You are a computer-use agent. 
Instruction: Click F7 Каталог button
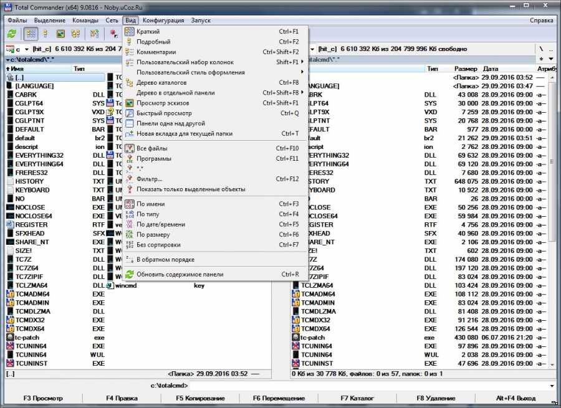[x=357, y=399]
